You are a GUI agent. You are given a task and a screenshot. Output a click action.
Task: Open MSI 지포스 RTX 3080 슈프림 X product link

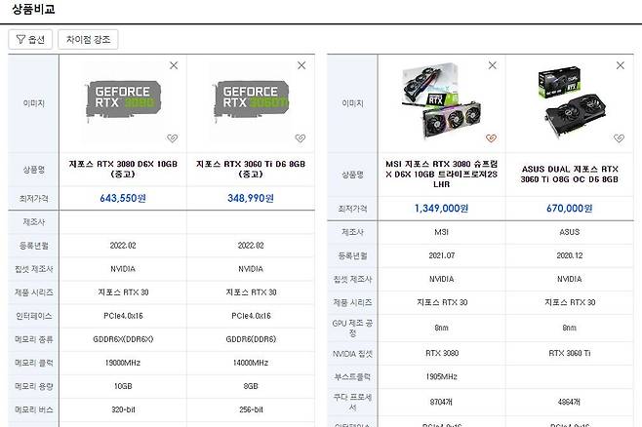point(442,174)
